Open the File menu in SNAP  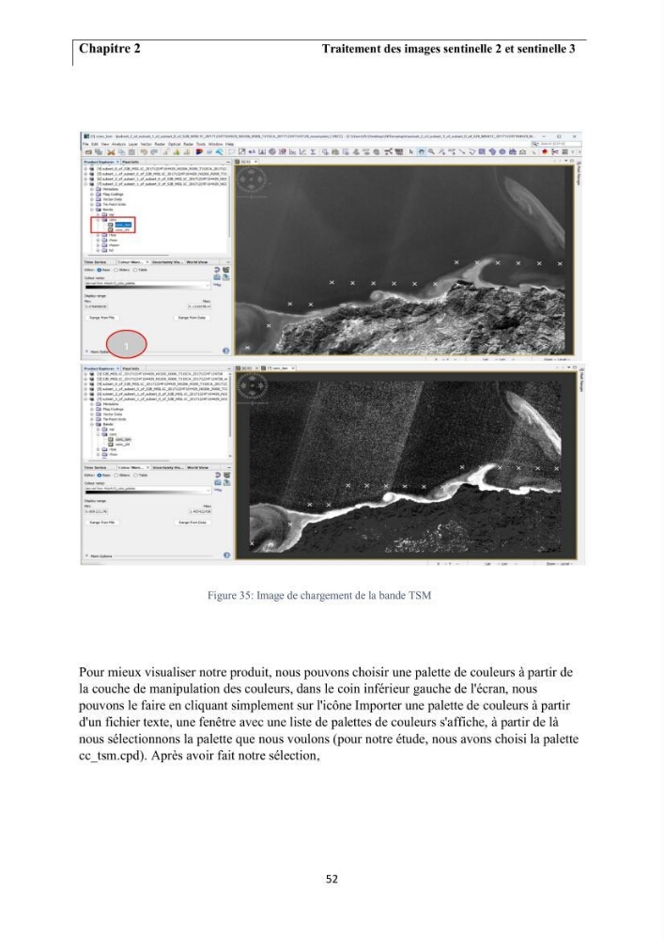tap(85, 144)
